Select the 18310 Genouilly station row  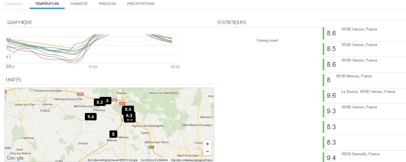pyautogui.click(x=360, y=154)
